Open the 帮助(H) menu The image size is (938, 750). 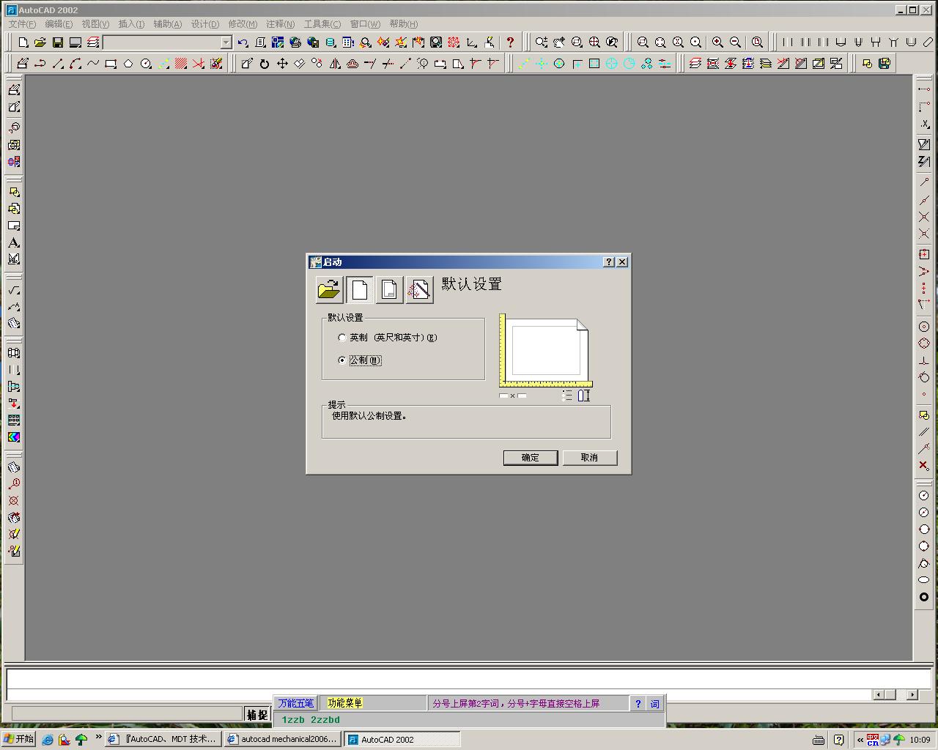click(x=404, y=24)
